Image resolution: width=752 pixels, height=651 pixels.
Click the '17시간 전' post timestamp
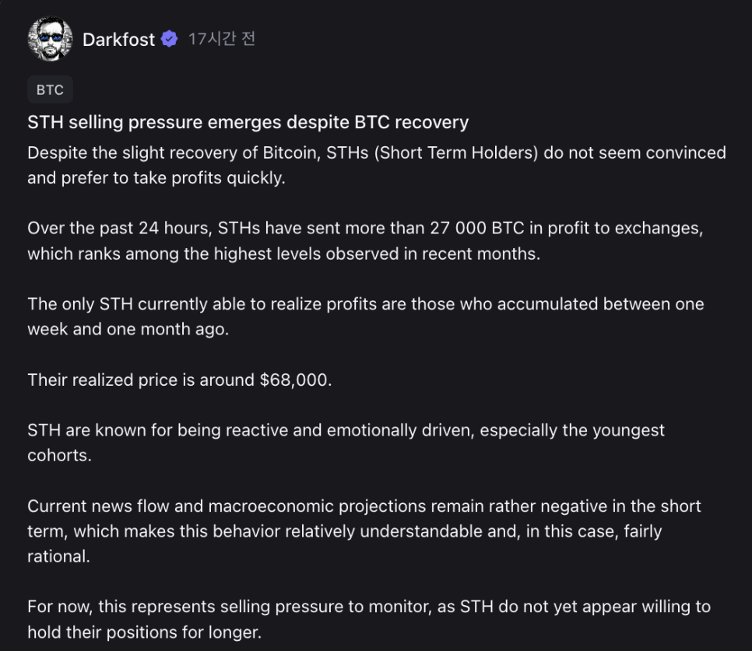221,39
